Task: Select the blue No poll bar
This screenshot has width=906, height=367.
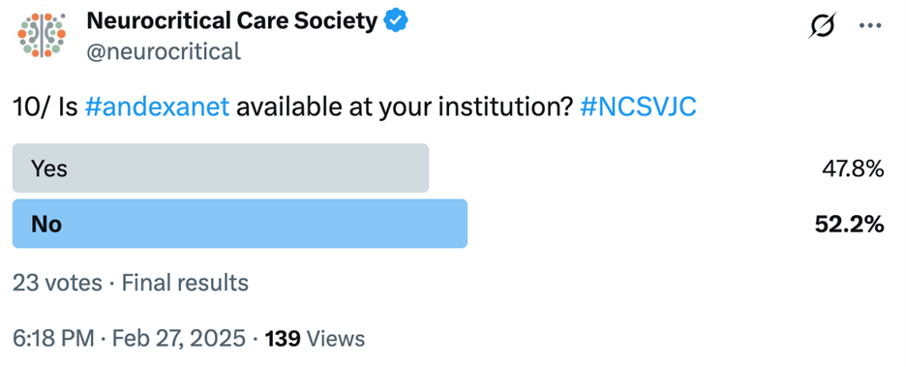Action: coord(240,224)
